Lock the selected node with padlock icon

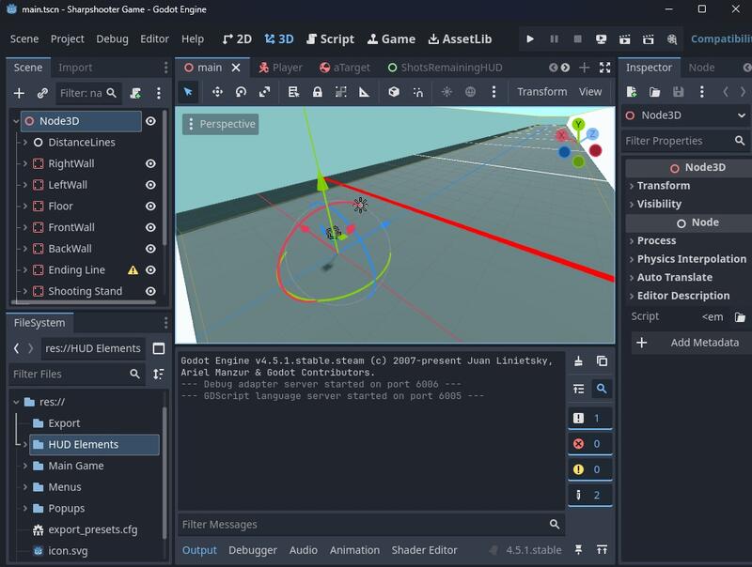(317, 91)
